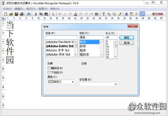
Task: Open the 格式(O) menu
Action: (x=31, y=9)
